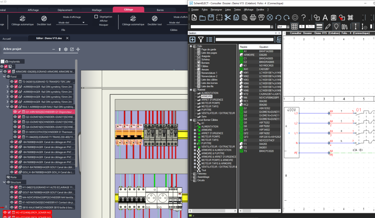Click the Undo arrow icon
Viewport: 375px width, 218px height.
[278, 17]
